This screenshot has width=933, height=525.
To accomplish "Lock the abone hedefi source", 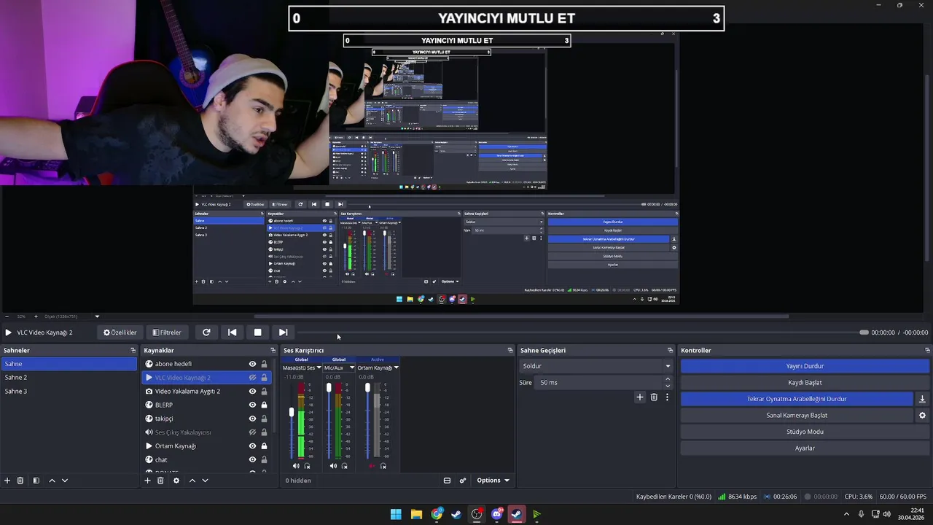I will (264, 364).
